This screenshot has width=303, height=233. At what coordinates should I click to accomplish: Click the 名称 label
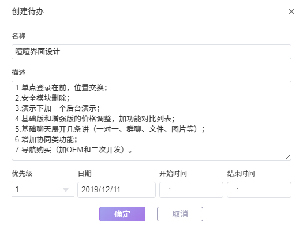click(x=18, y=36)
